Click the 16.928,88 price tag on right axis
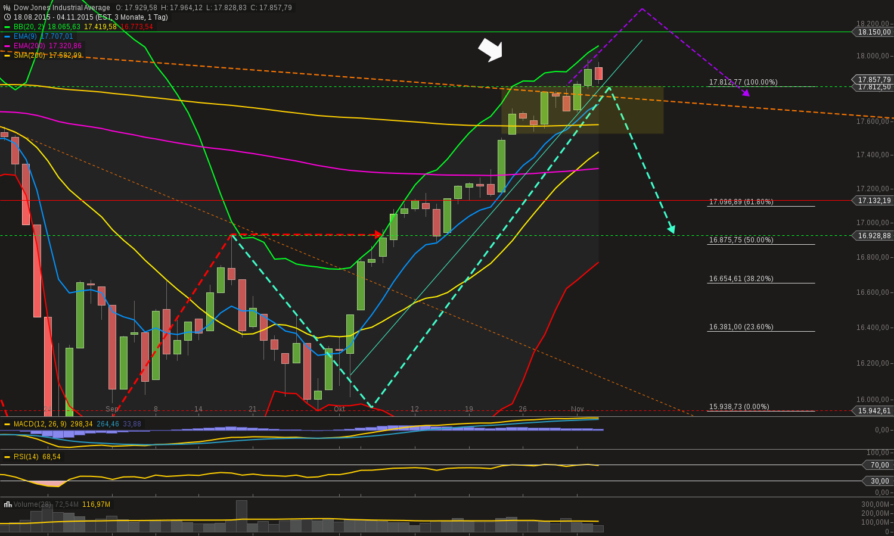Image resolution: width=894 pixels, height=536 pixels. tap(872, 236)
